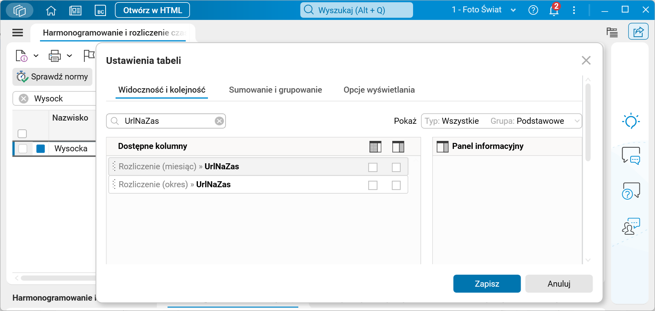Viewport: 655px width, 311px height.
Task: Select the Rozliczenie (okres) » UrlNaZas row
Action: tap(258, 184)
